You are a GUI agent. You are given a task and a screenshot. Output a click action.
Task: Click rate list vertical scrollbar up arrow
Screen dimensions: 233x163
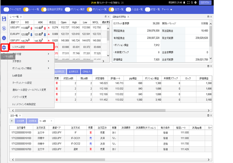tap(108, 28)
